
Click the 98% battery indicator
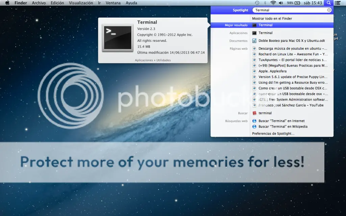coord(294,3)
